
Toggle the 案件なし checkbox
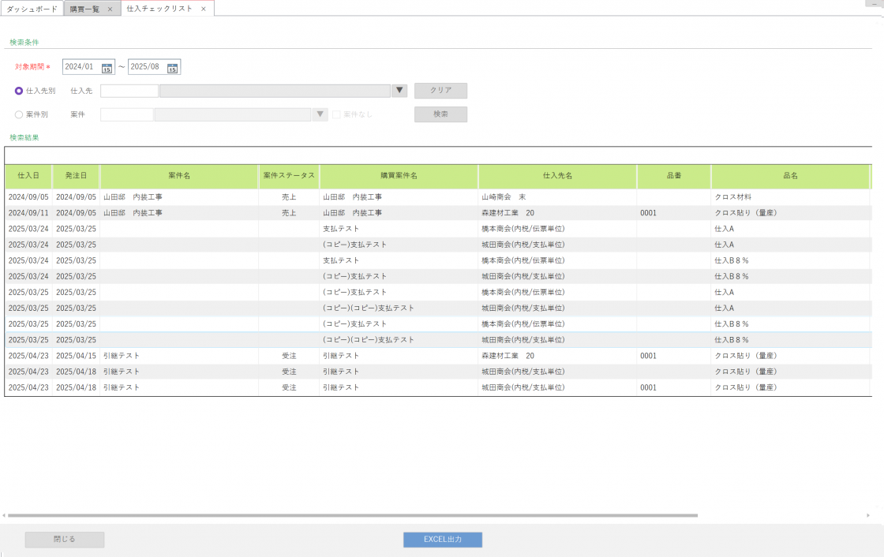(x=337, y=114)
